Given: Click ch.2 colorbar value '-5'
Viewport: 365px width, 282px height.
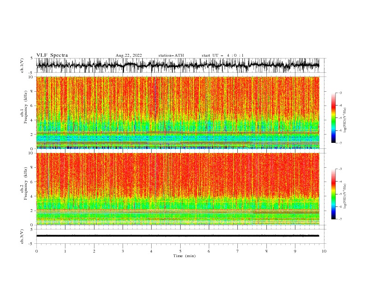Looking at the screenshot, I should pos(340,194).
